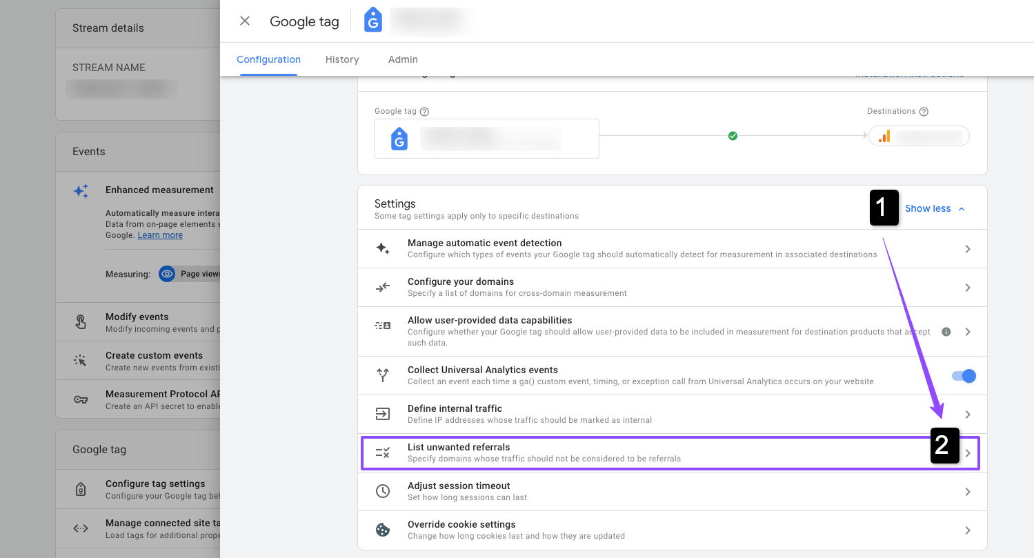The width and height of the screenshot is (1034, 558).
Task: Open Configure your domains
Action: pyautogui.click(x=673, y=287)
